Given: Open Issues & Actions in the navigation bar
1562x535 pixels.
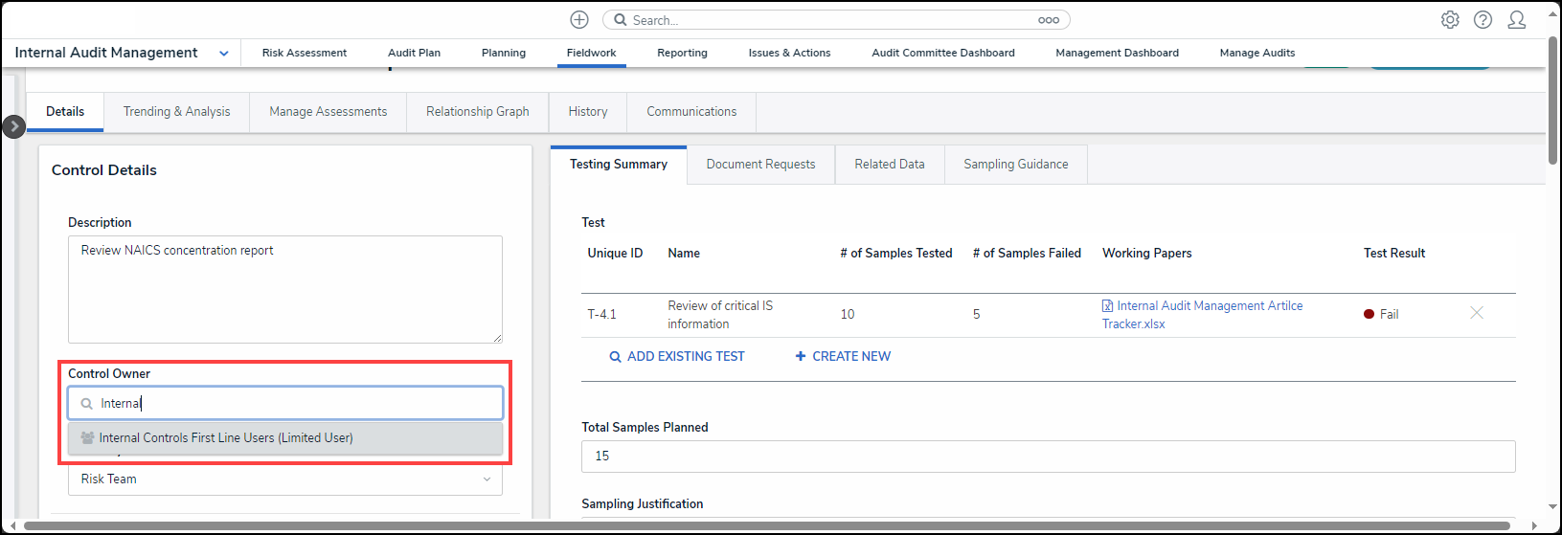Looking at the screenshot, I should (789, 54).
